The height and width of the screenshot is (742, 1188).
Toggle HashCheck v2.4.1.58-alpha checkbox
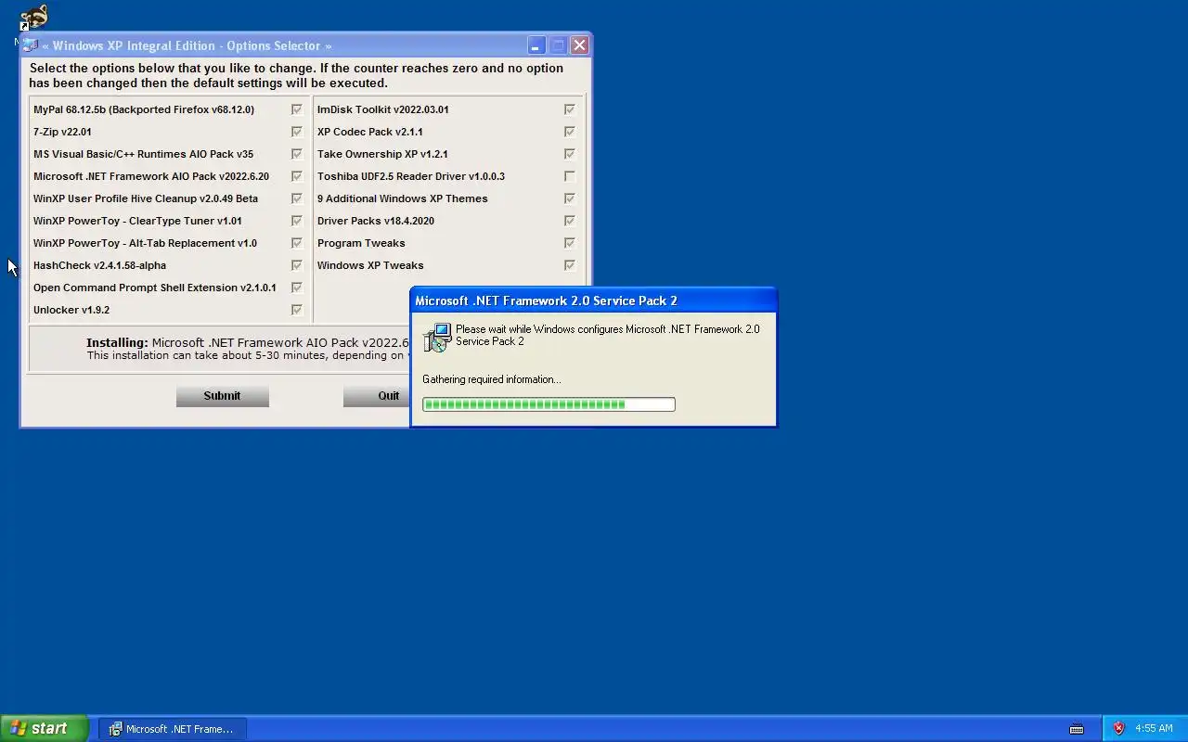click(297, 265)
